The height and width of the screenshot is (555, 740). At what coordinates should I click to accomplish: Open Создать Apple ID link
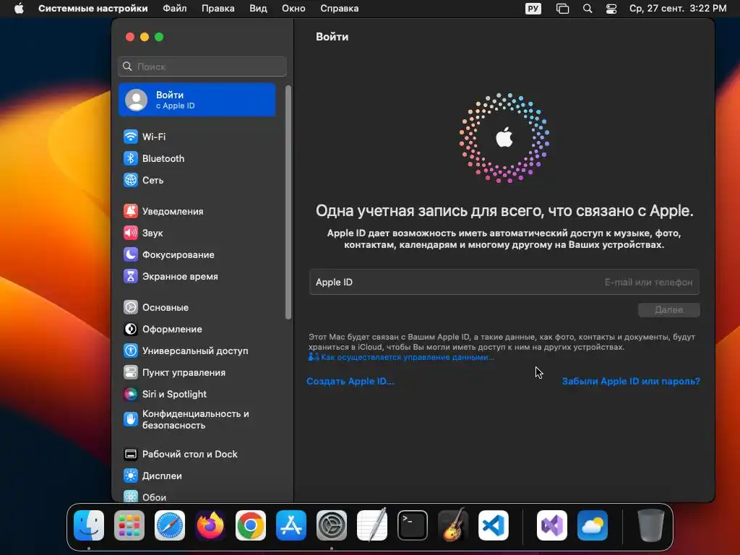coord(350,382)
